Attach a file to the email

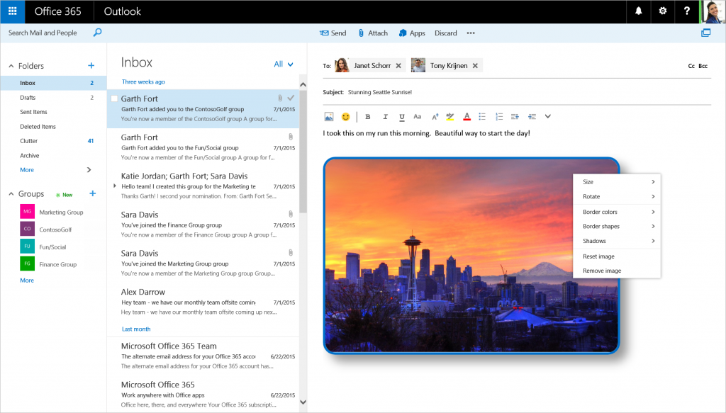(372, 33)
